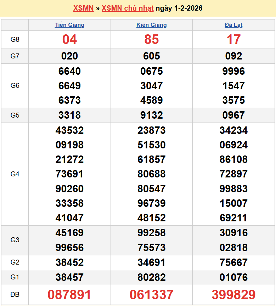Open the Tiền Giang province link
The height and width of the screenshot is (306, 276).
pos(69,25)
